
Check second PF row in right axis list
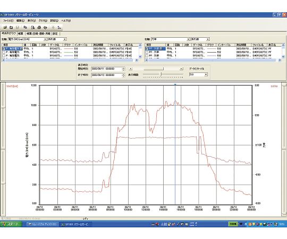(x=147, y=52)
